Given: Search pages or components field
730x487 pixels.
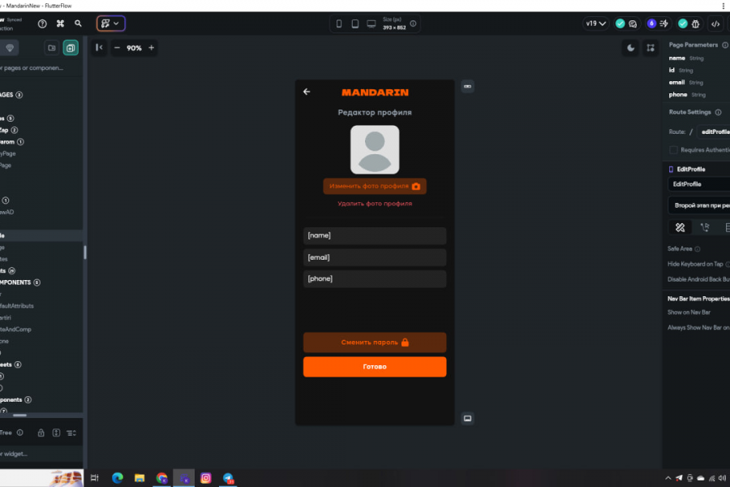Looking at the screenshot, I should 40,68.
